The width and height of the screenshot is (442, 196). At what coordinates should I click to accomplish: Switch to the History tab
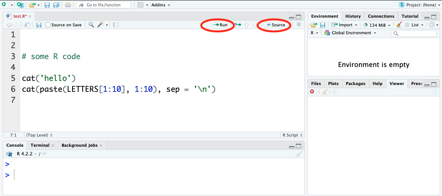pyautogui.click(x=353, y=16)
